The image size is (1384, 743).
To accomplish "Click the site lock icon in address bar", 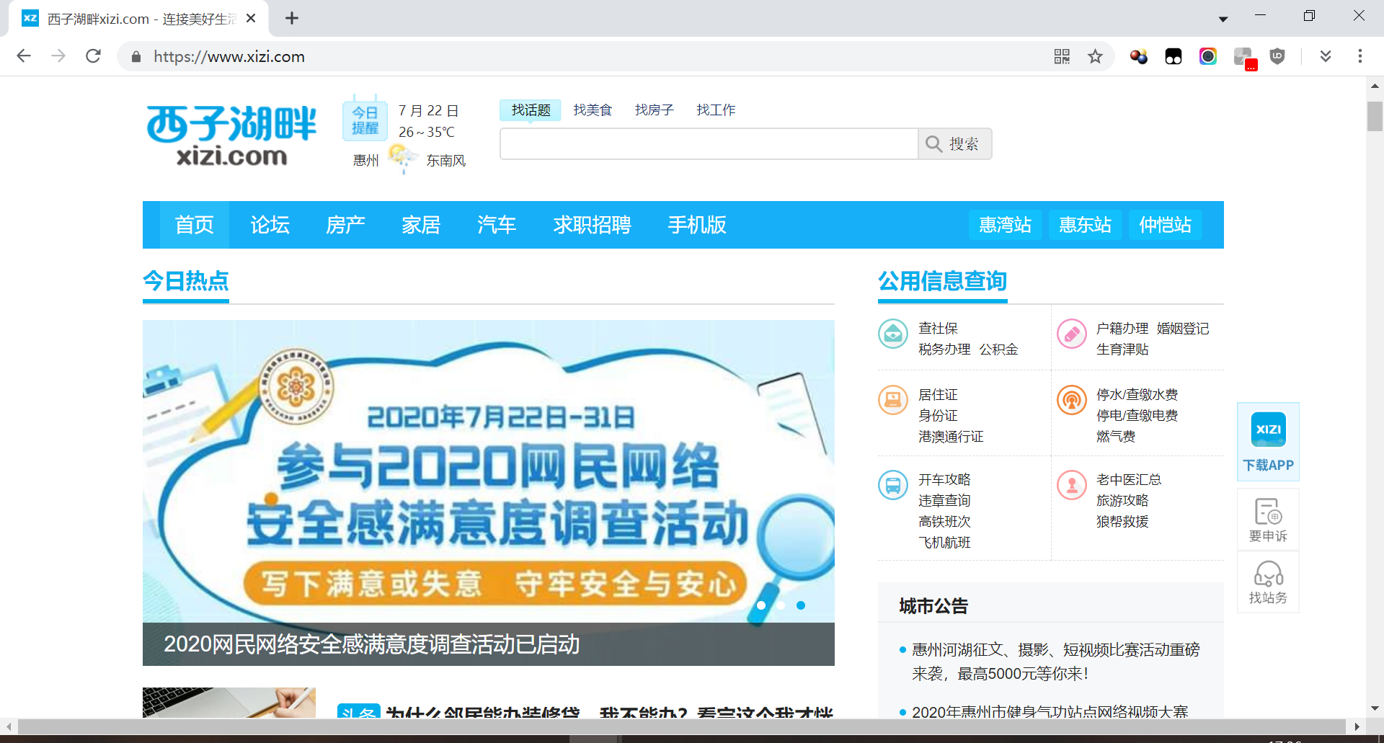I will pyautogui.click(x=136, y=56).
